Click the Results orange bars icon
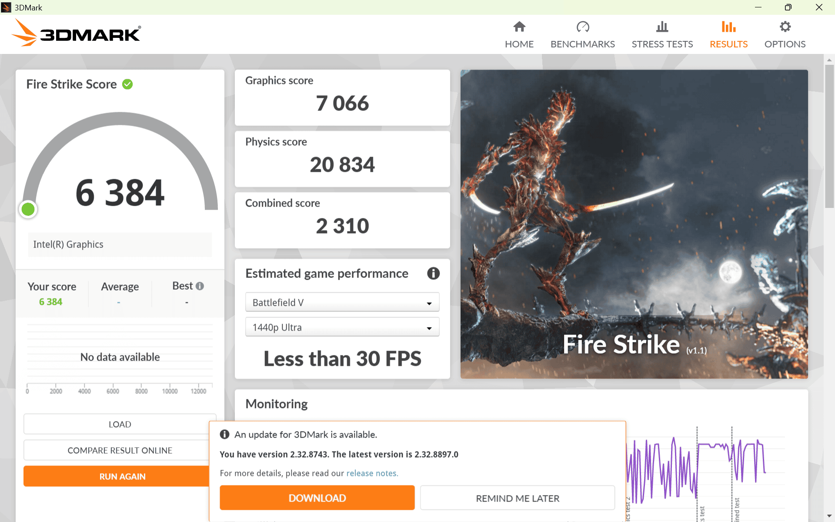 pyautogui.click(x=728, y=27)
